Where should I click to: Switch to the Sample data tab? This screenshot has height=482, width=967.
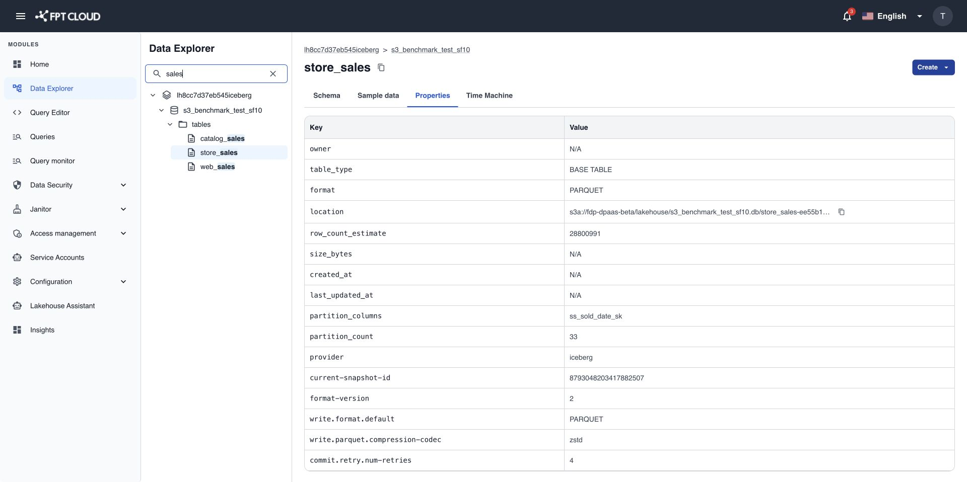tap(378, 96)
